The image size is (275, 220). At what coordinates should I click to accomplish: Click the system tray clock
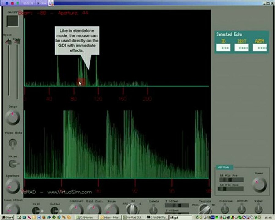tap(268, 218)
